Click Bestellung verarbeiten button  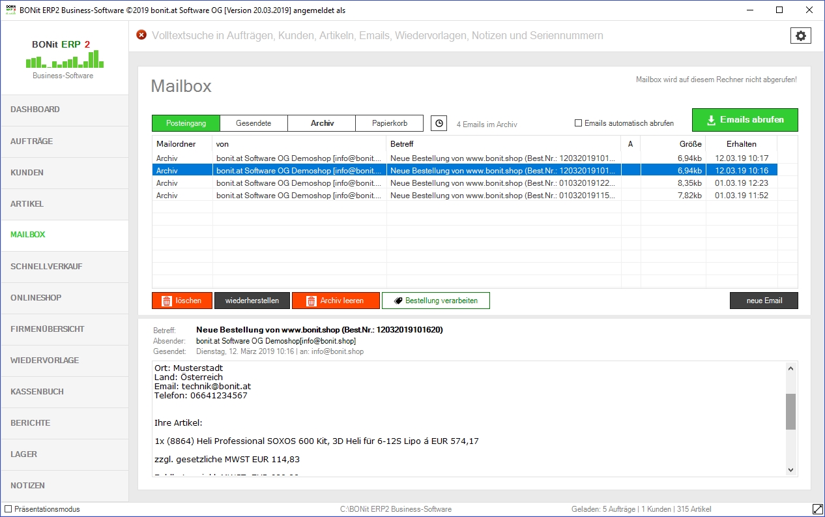click(436, 301)
